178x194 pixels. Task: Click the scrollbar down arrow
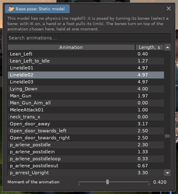[x=167, y=173]
